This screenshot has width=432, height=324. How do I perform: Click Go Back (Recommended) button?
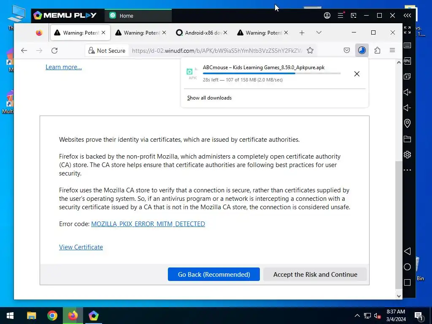point(214,274)
